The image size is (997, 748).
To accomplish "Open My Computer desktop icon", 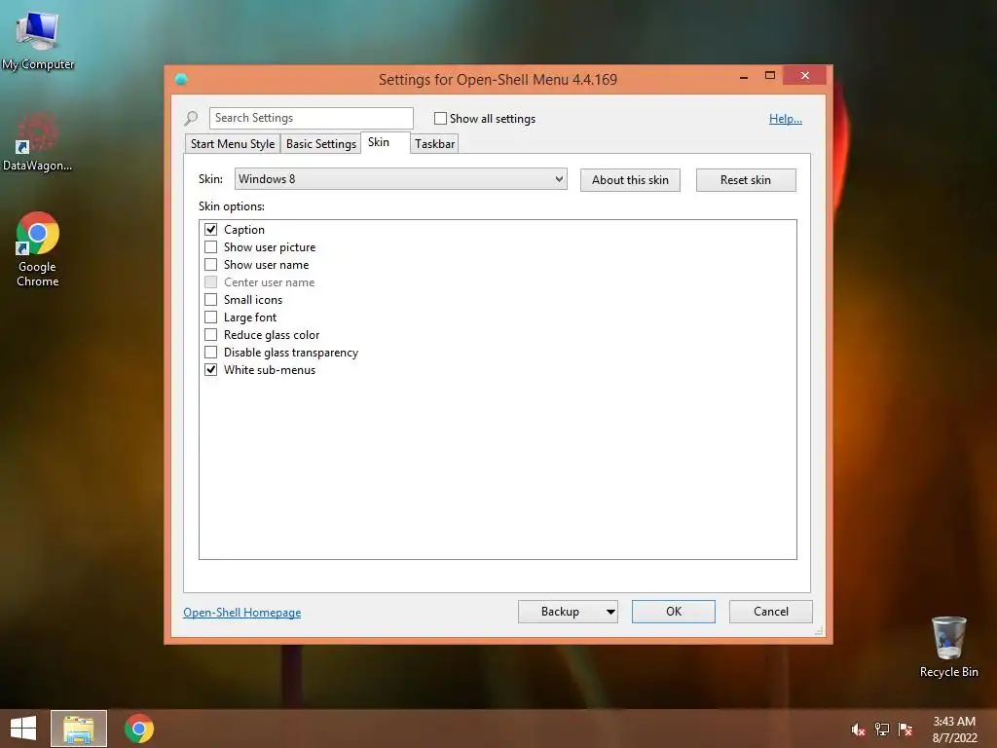I will (x=38, y=39).
